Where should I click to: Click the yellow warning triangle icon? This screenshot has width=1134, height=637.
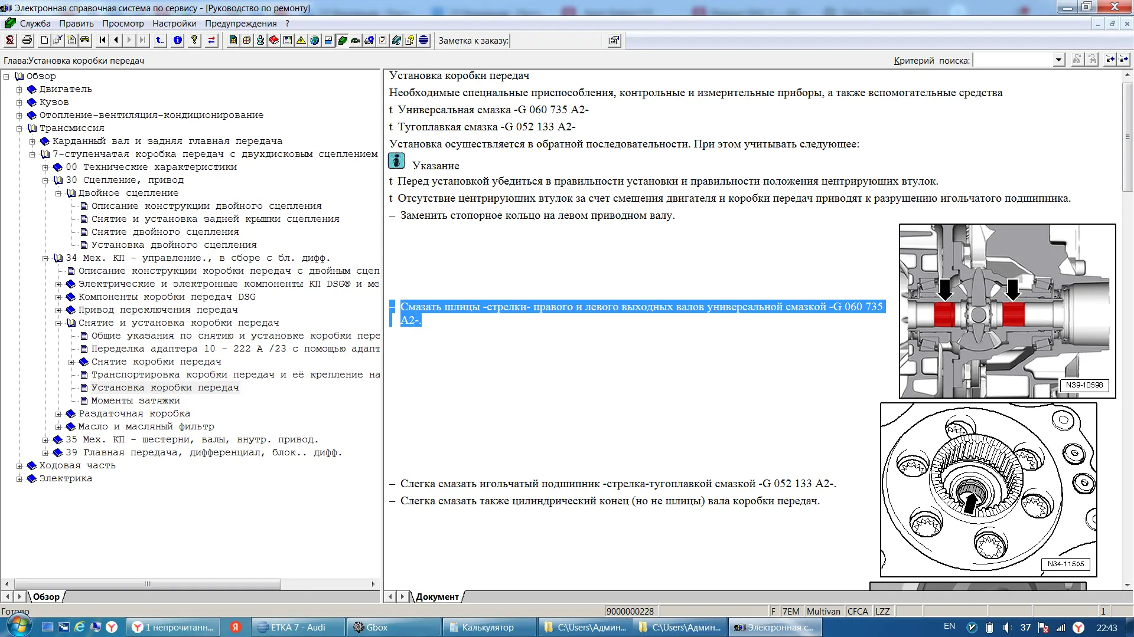(x=301, y=40)
